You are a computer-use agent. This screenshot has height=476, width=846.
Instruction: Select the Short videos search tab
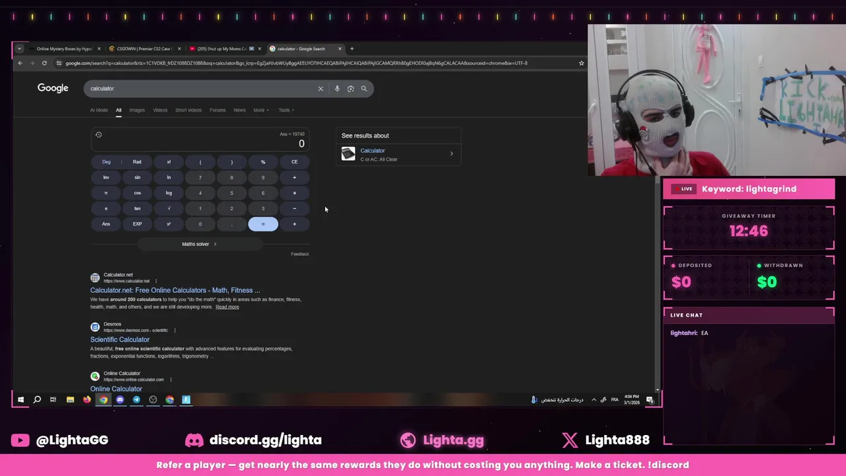click(188, 110)
